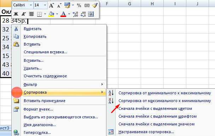Viewport: 215px width, 136px height.
Task: Open Настраиваемая сортировка... dialog
Action: [161, 132]
